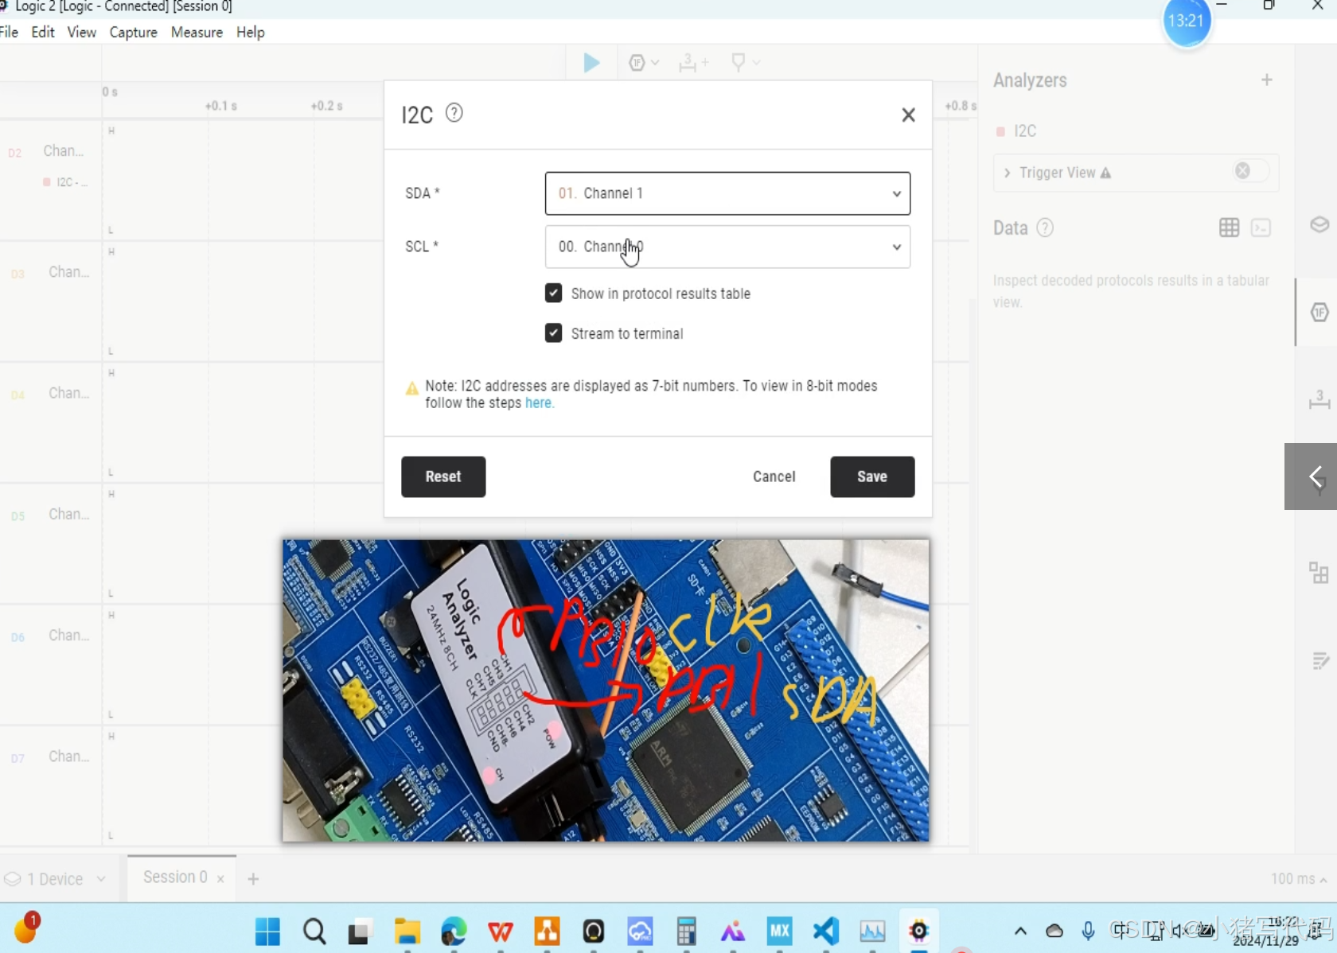The height and width of the screenshot is (953, 1337).
Task: Switch Data panel to table view
Action: click(1228, 228)
